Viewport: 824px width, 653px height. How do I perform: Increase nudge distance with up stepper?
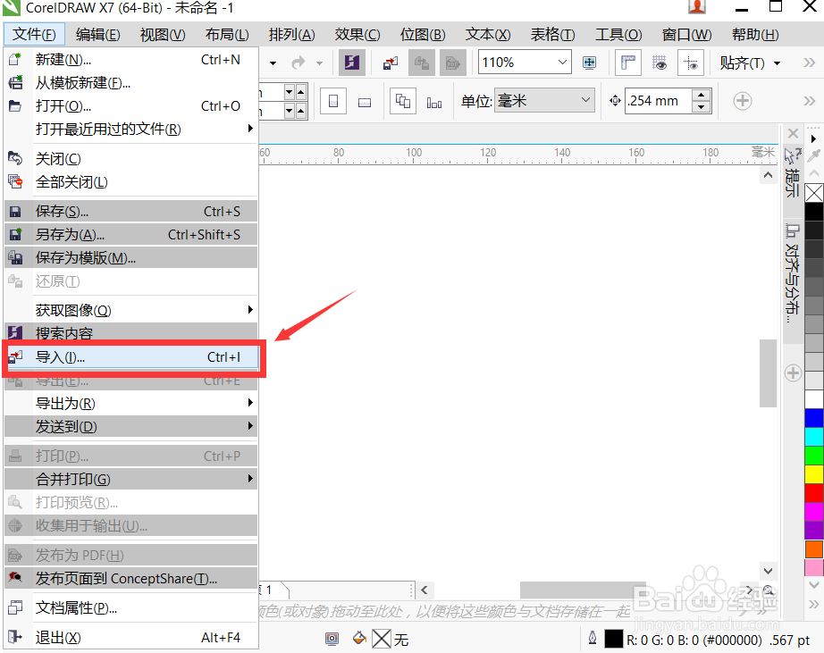click(702, 95)
